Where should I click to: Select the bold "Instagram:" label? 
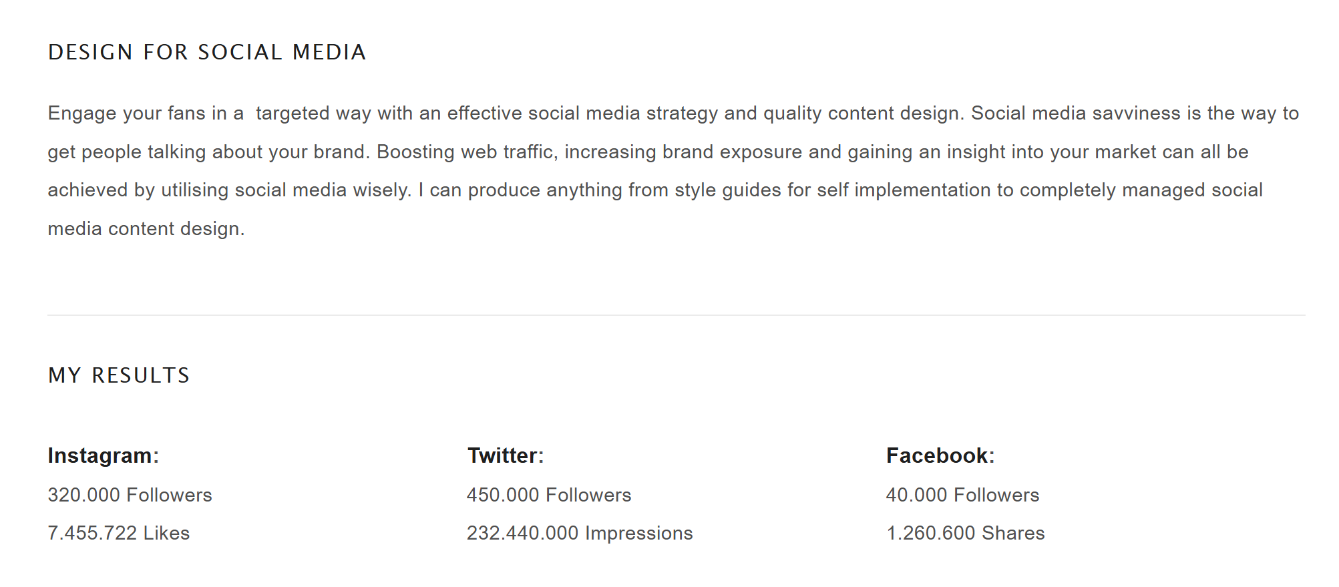(103, 455)
